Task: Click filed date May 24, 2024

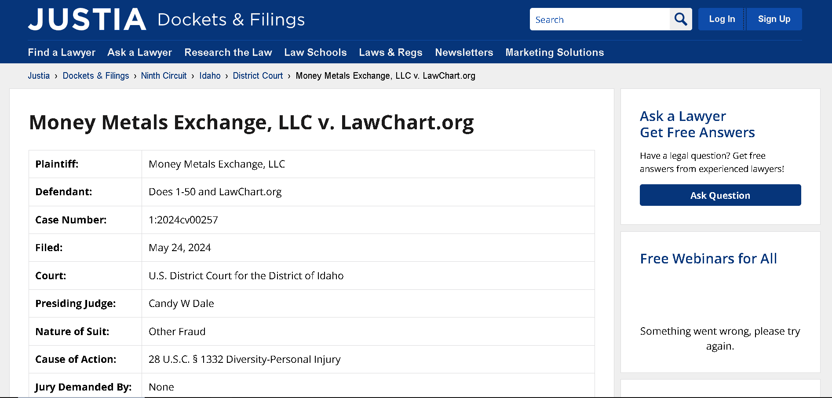Action: [x=180, y=248]
